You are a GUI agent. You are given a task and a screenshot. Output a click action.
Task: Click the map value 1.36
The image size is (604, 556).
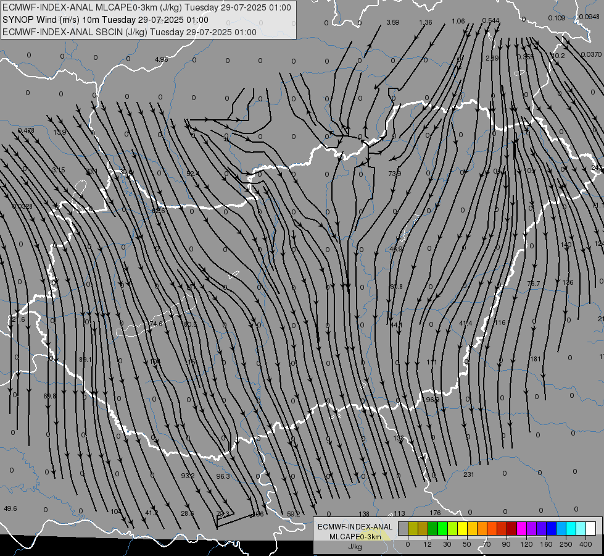click(426, 22)
